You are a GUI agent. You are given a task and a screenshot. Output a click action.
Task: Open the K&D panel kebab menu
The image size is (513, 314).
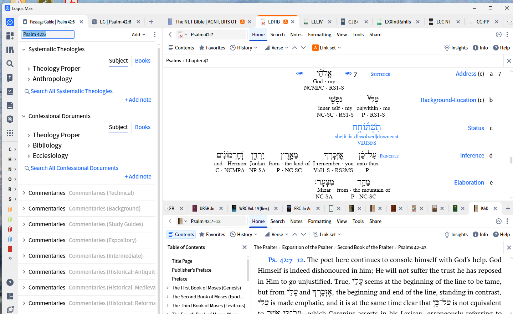[507, 222]
